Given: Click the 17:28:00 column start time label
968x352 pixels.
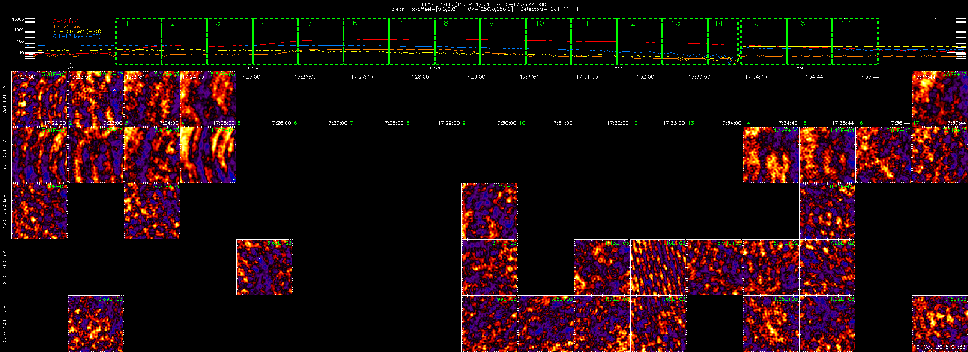Looking at the screenshot, I should click(418, 77).
